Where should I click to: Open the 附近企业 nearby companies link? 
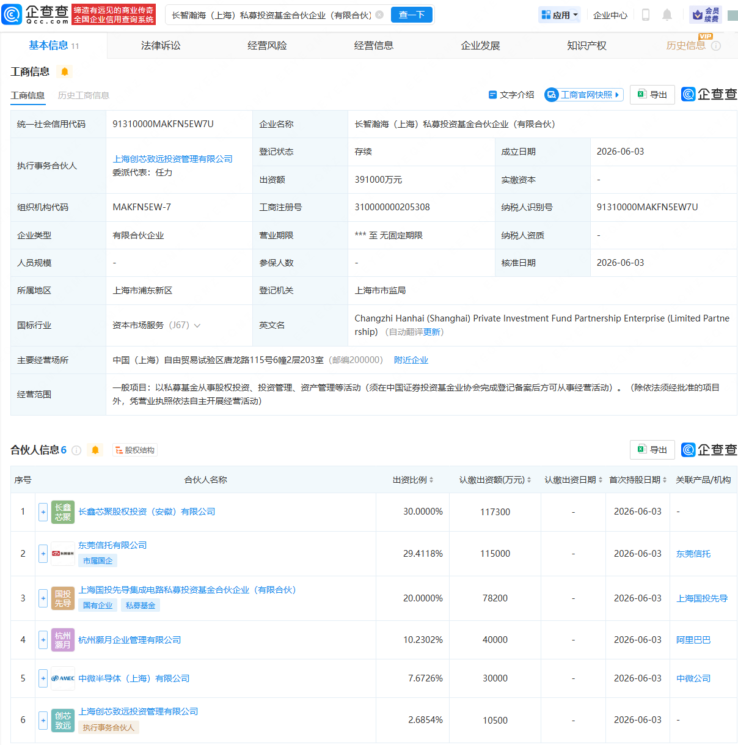click(411, 360)
